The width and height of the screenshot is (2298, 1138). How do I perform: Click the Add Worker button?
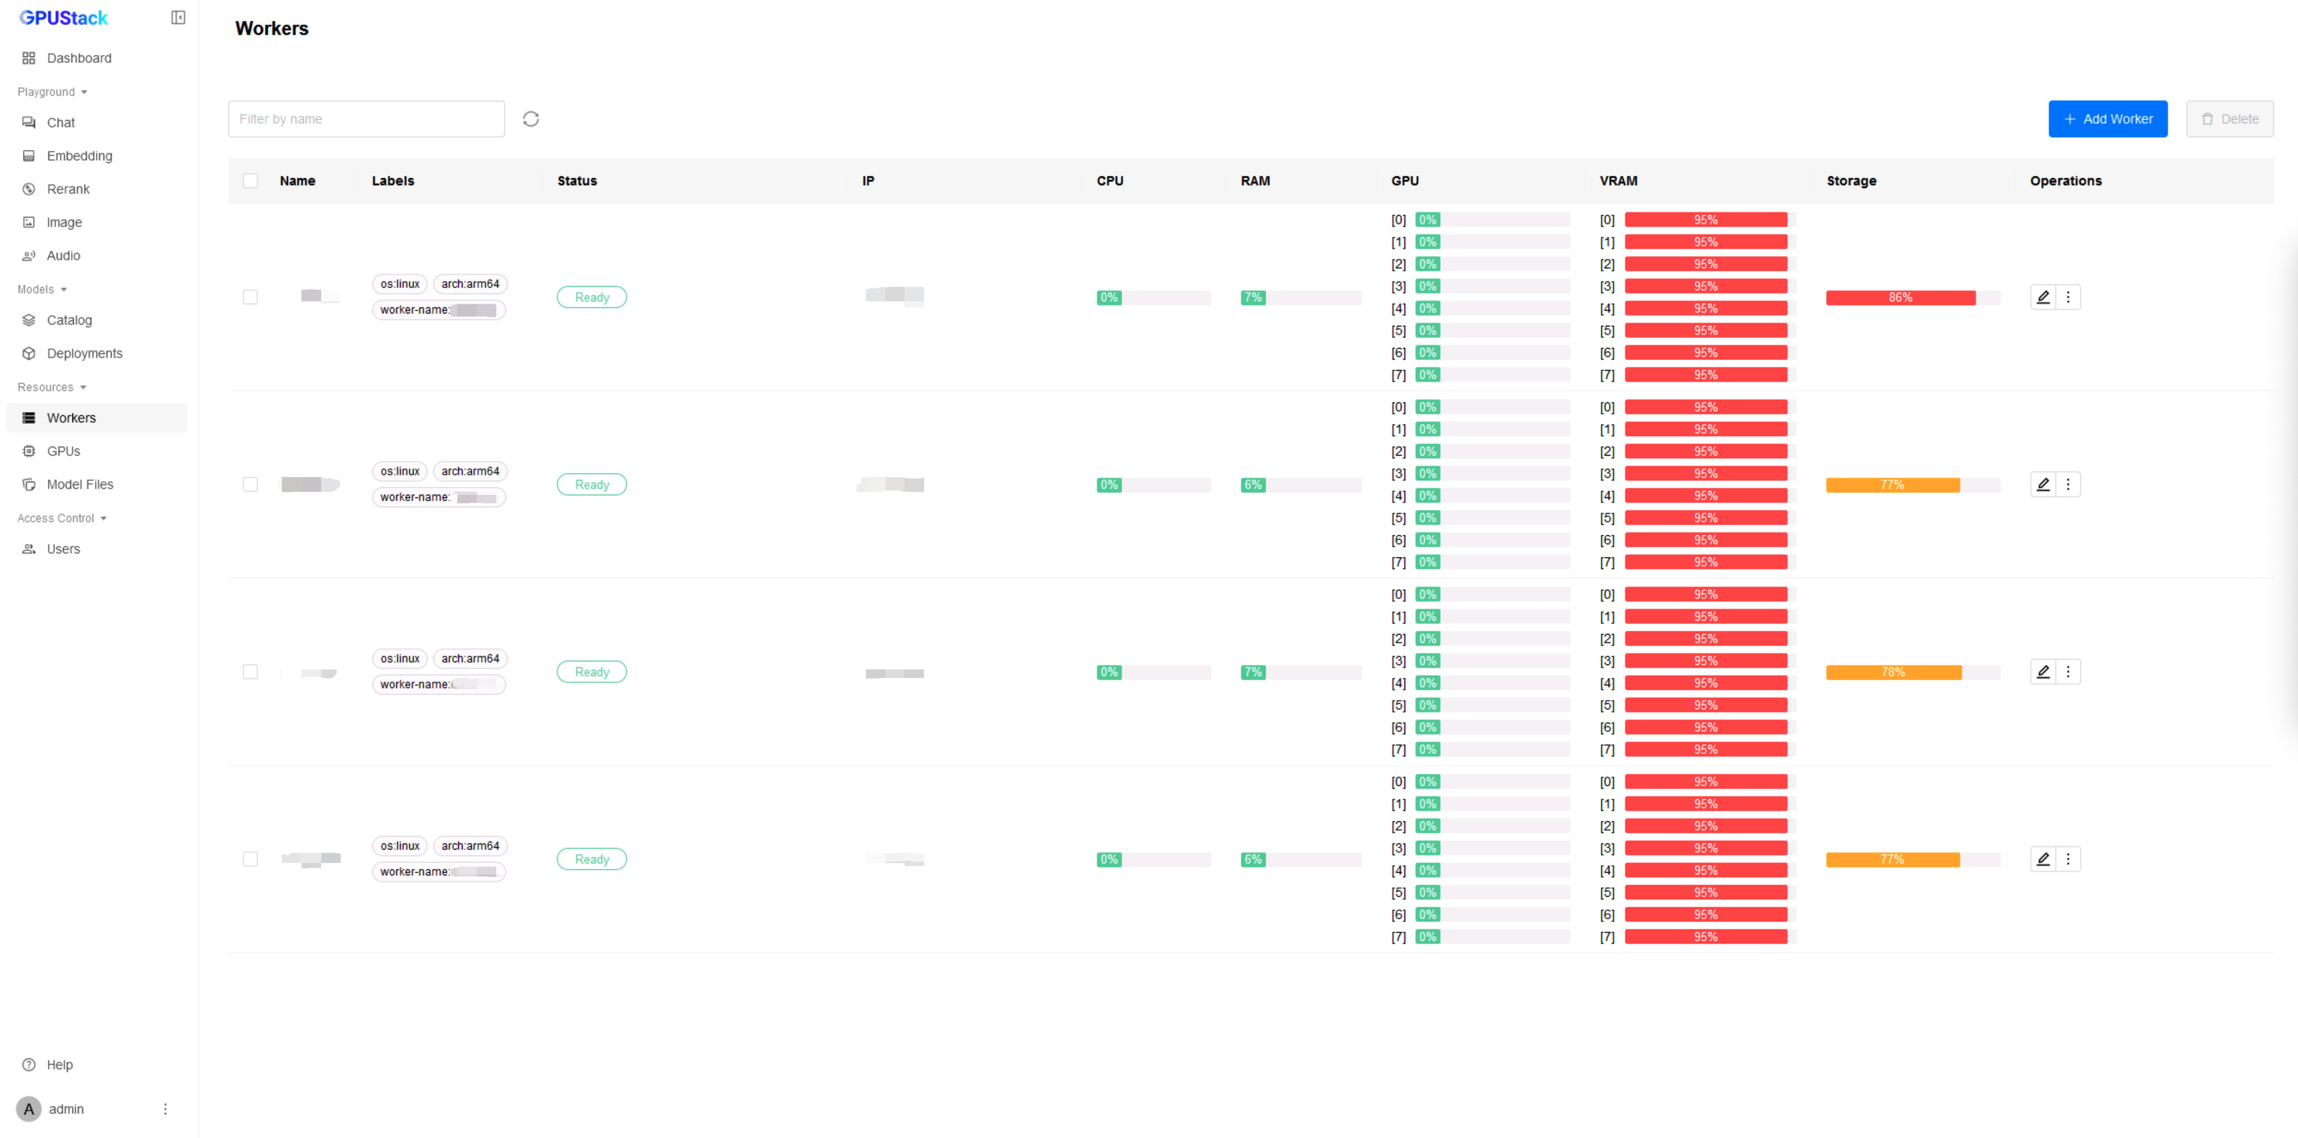(2107, 119)
